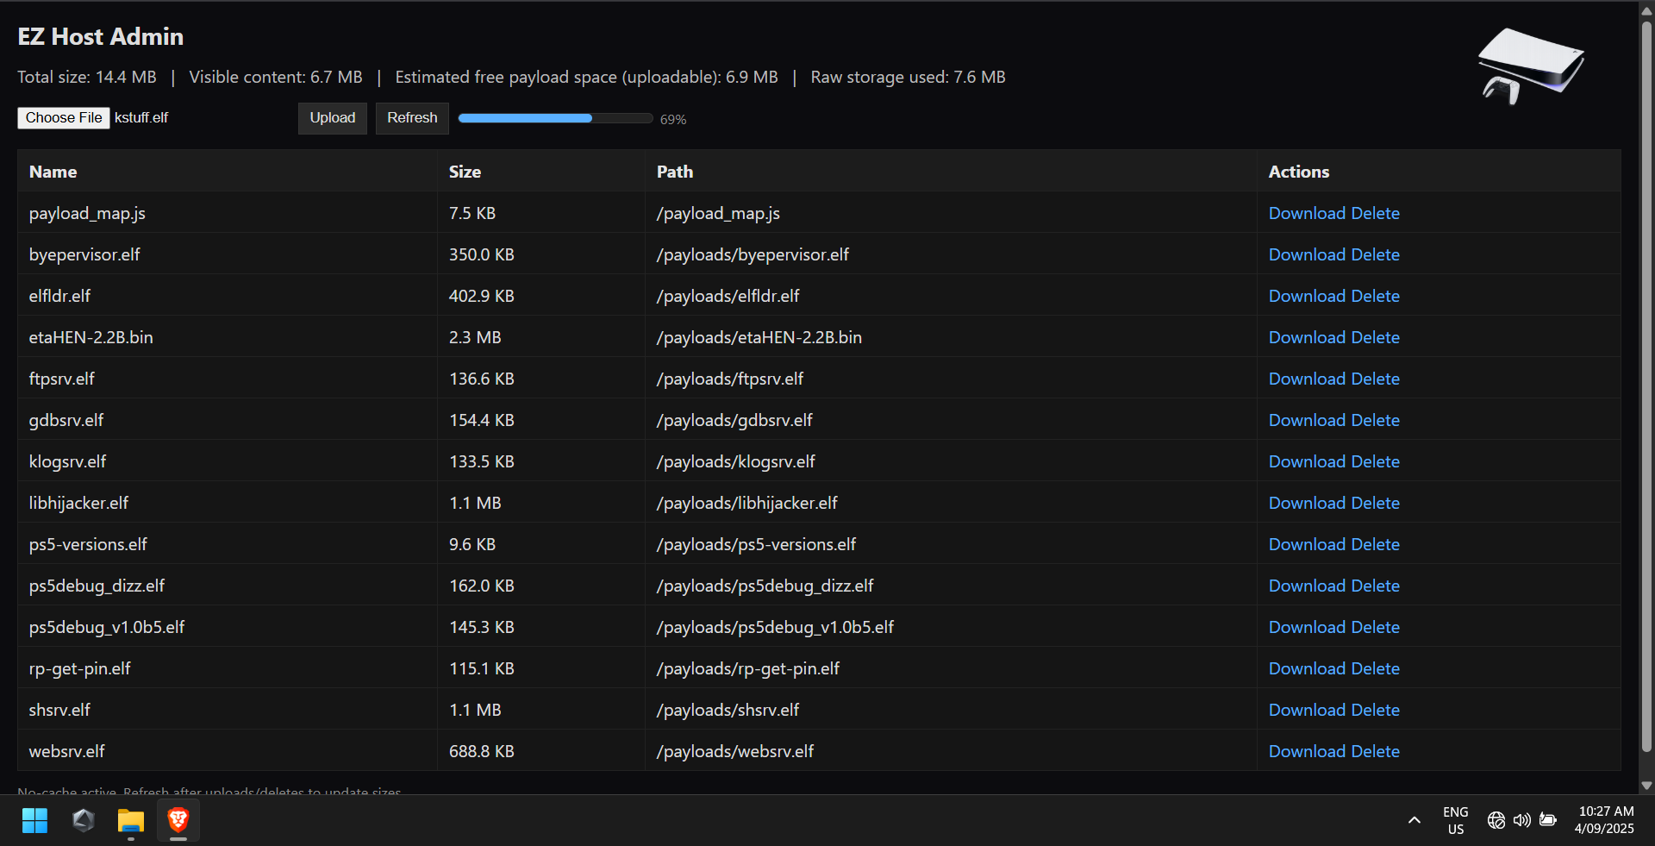The width and height of the screenshot is (1655, 846).
Task: Click the Refresh button
Action: click(412, 118)
